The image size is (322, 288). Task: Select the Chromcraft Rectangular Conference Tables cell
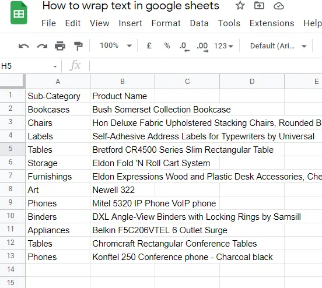click(123, 243)
